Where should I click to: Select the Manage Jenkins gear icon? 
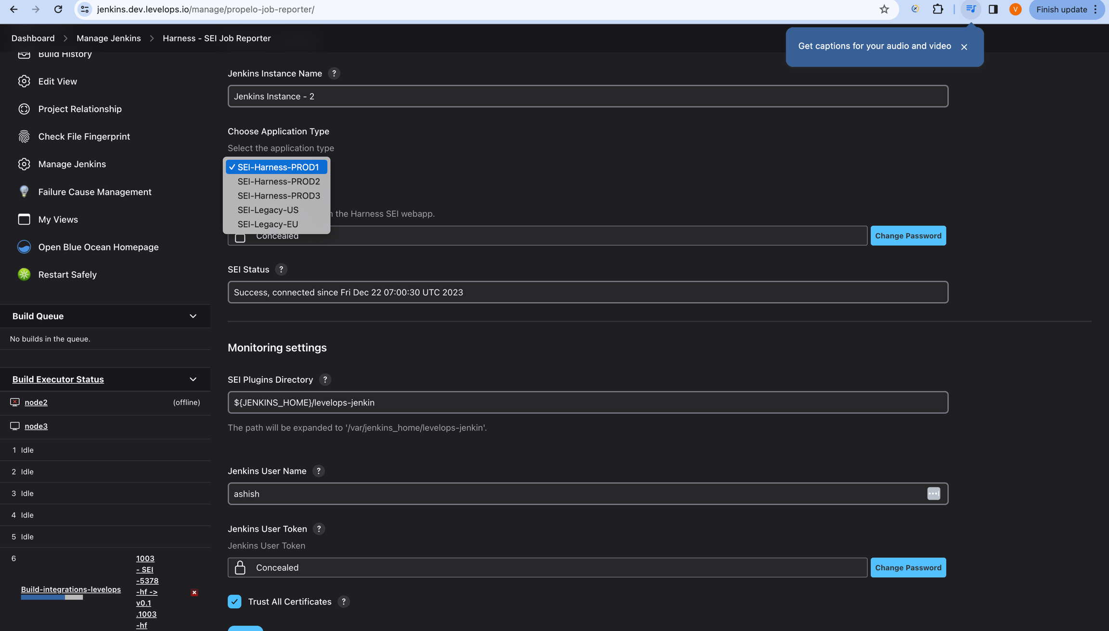(x=24, y=164)
